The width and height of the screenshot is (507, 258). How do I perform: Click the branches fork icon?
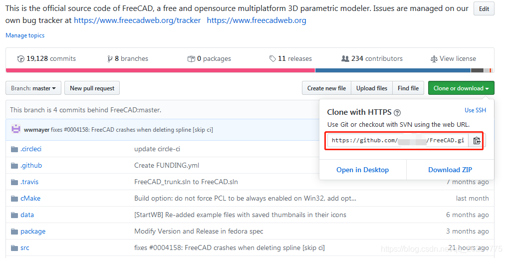click(x=110, y=59)
